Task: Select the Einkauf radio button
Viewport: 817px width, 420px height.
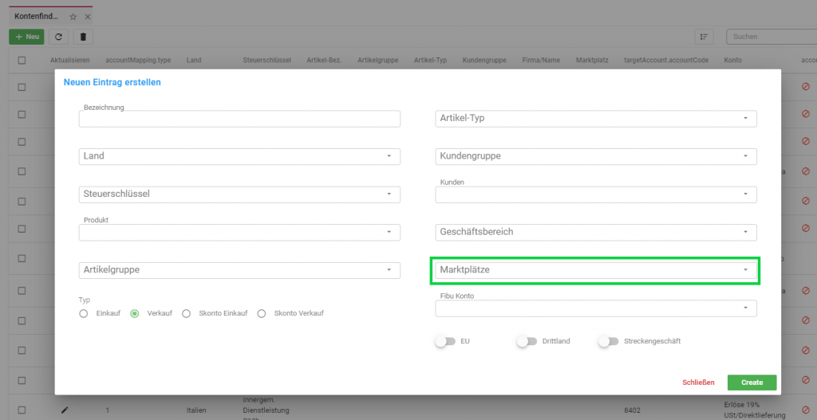Action: click(83, 313)
